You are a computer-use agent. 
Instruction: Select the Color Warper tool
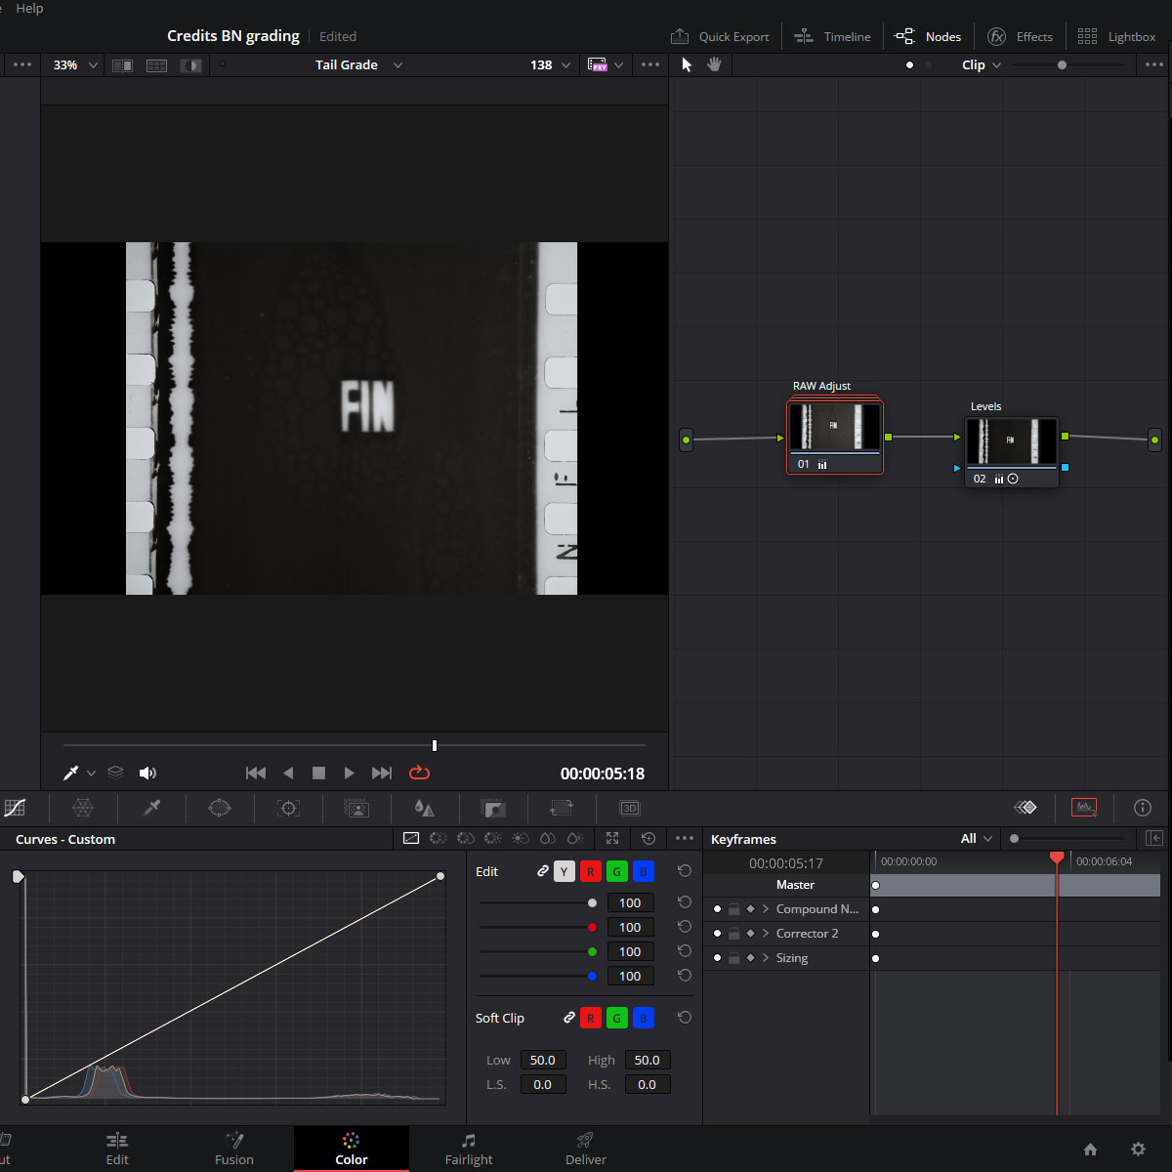coord(84,808)
